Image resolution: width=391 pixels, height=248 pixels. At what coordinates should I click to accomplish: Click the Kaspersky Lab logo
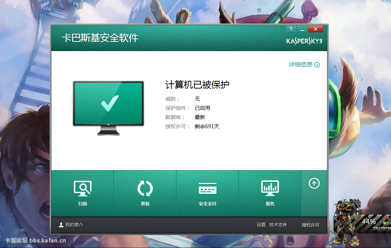point(304,41)
